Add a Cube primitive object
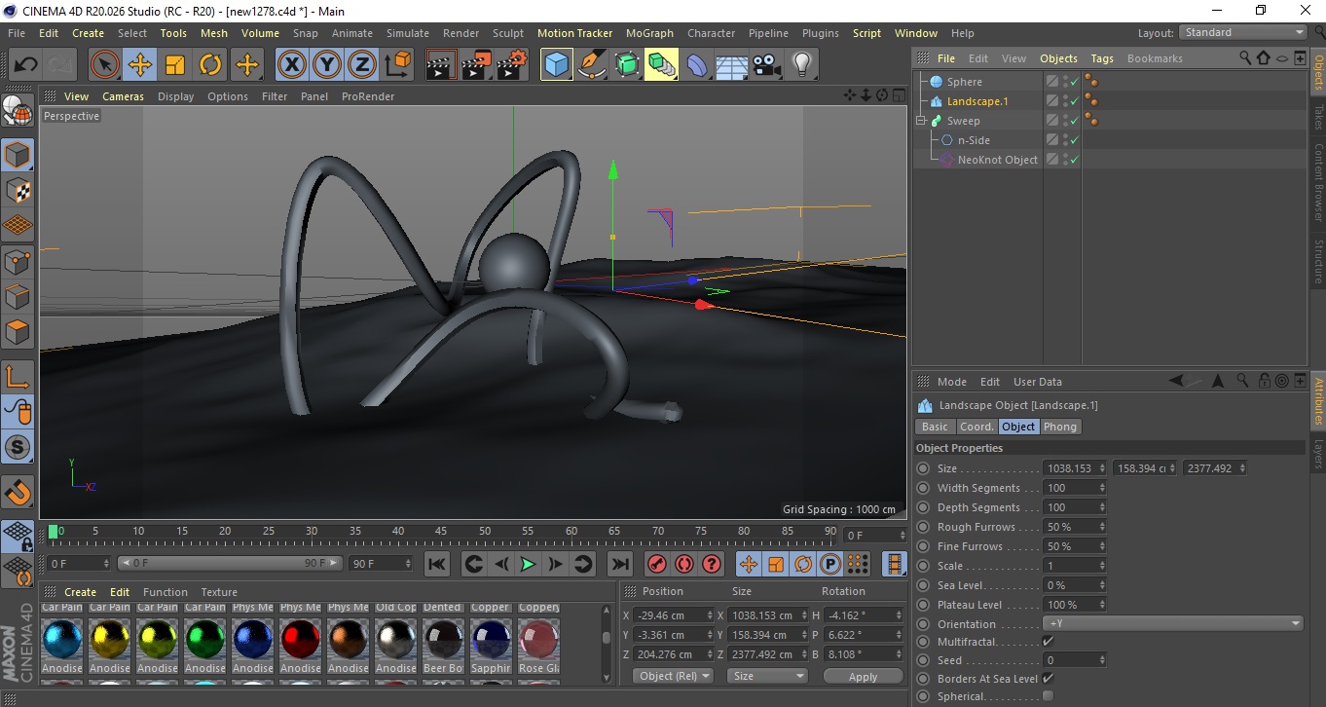Viewport: 1326px width, 707px height. click(556, 65)
